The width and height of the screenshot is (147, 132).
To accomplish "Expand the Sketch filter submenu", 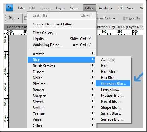I will click(x=62, y=102).
